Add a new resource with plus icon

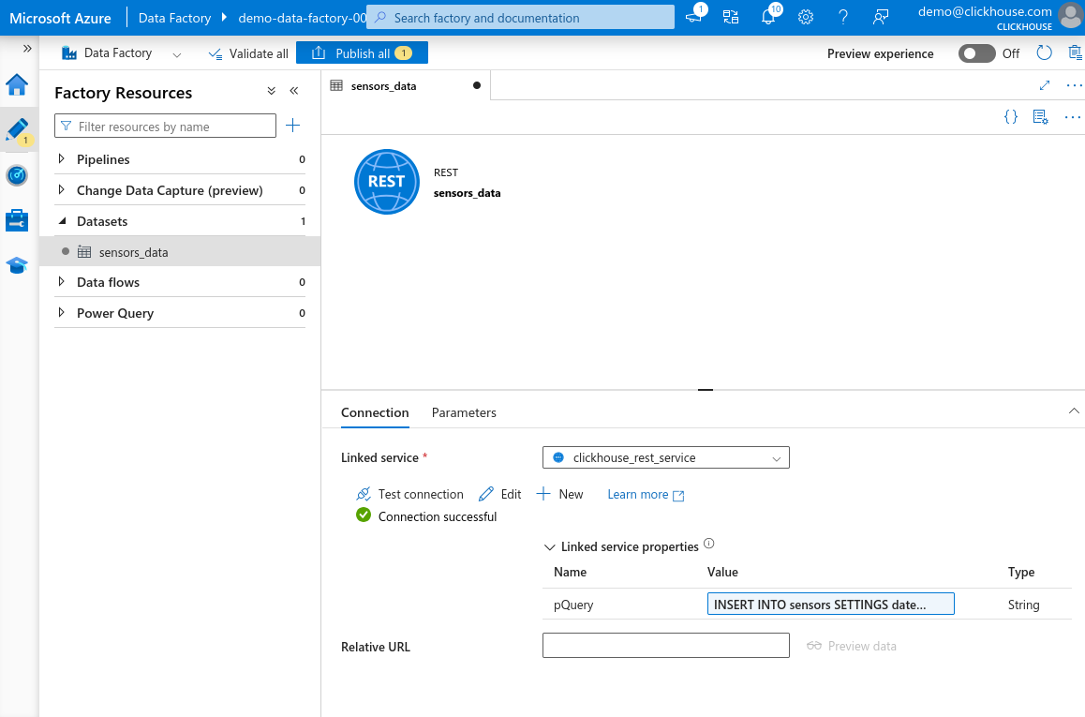(292, 126)
